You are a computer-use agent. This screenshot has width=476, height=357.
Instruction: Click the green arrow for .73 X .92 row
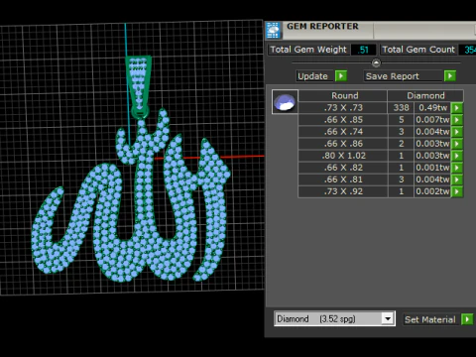(457, 191)
